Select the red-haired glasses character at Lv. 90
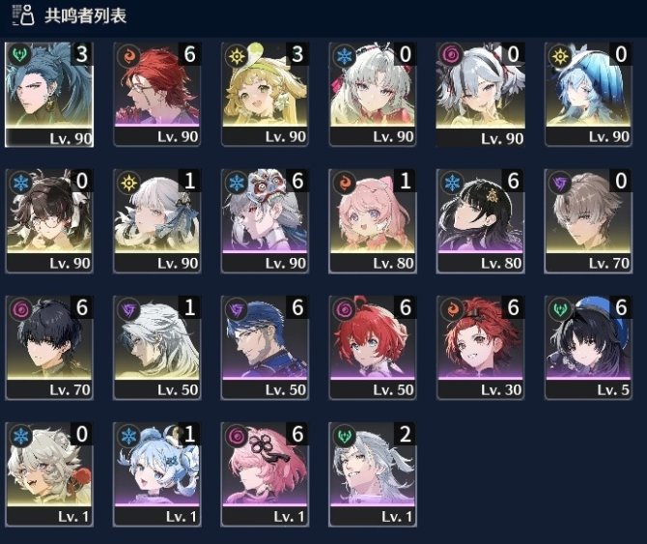This screenshot has height=544, width=647. coord(156,95)
